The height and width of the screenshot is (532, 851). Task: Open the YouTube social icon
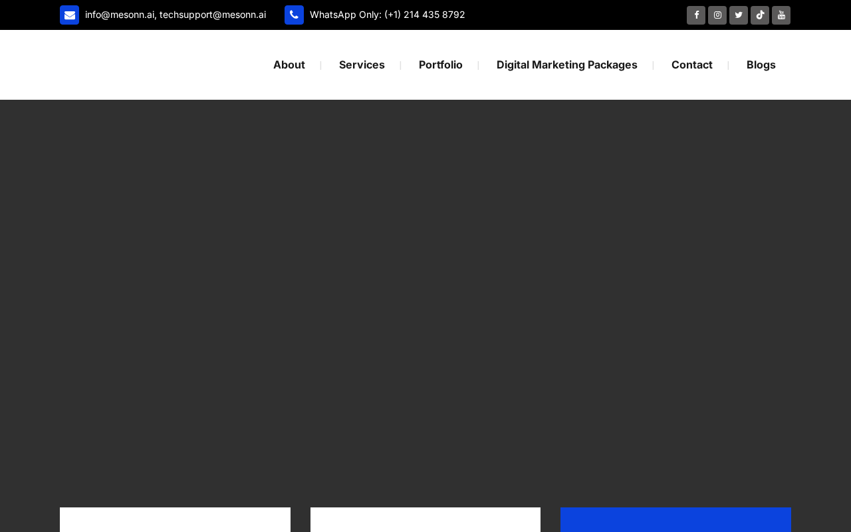781,15
